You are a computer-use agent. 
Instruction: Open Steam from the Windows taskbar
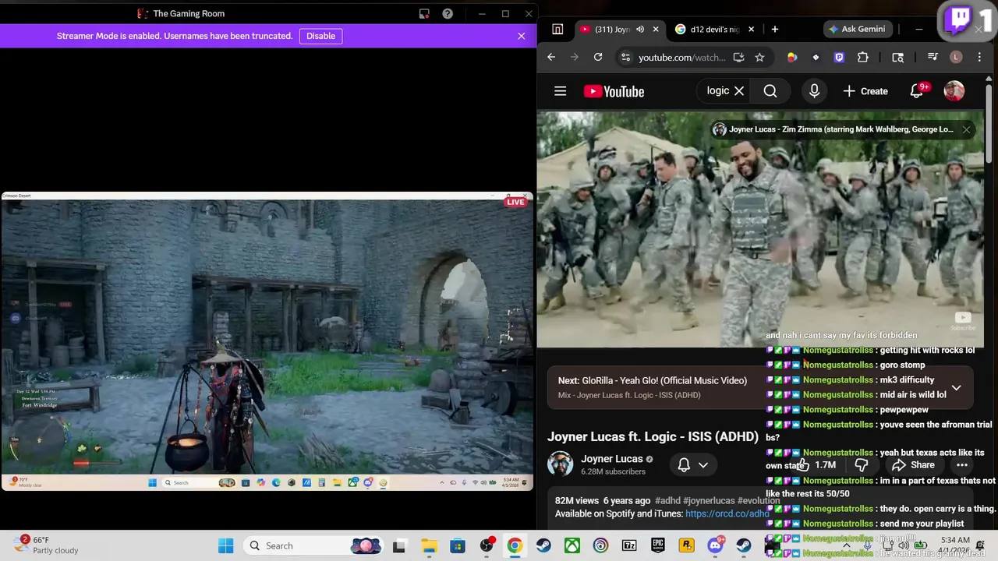click(543, 545)
